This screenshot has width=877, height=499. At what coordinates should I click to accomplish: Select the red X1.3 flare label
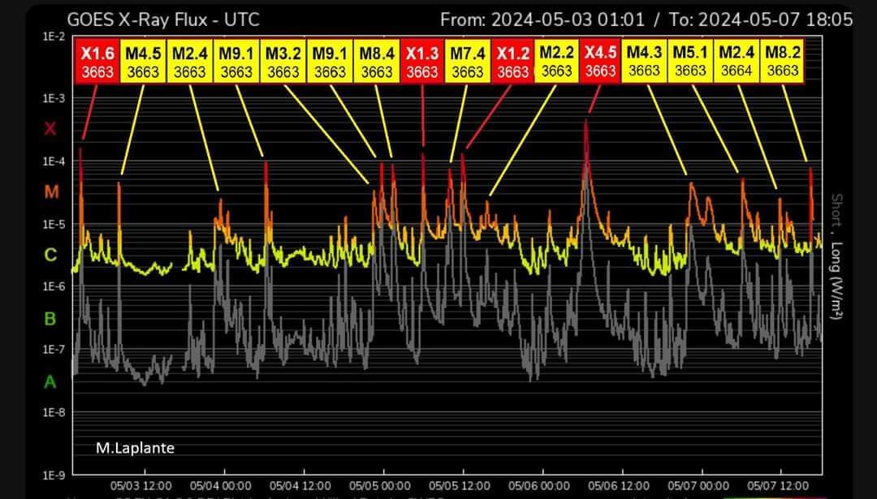(421, 62)
